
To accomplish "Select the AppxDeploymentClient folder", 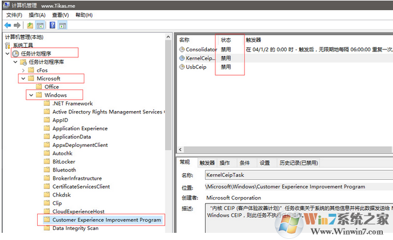I will [x=80, y=145].
